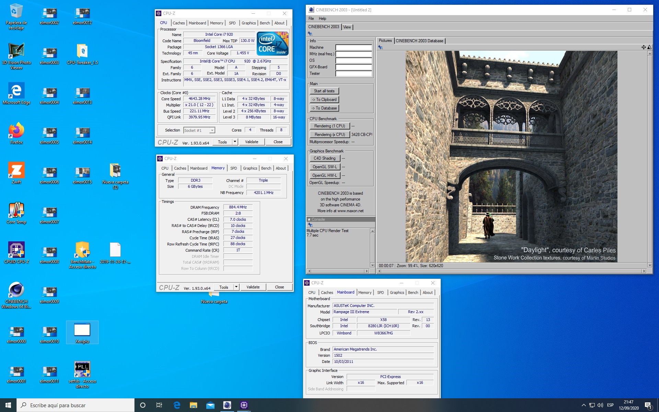This screenshot has height=412, width=659.
Task: Click Cinebench picture vertical scrollbar
Action: tap(649, 159)
